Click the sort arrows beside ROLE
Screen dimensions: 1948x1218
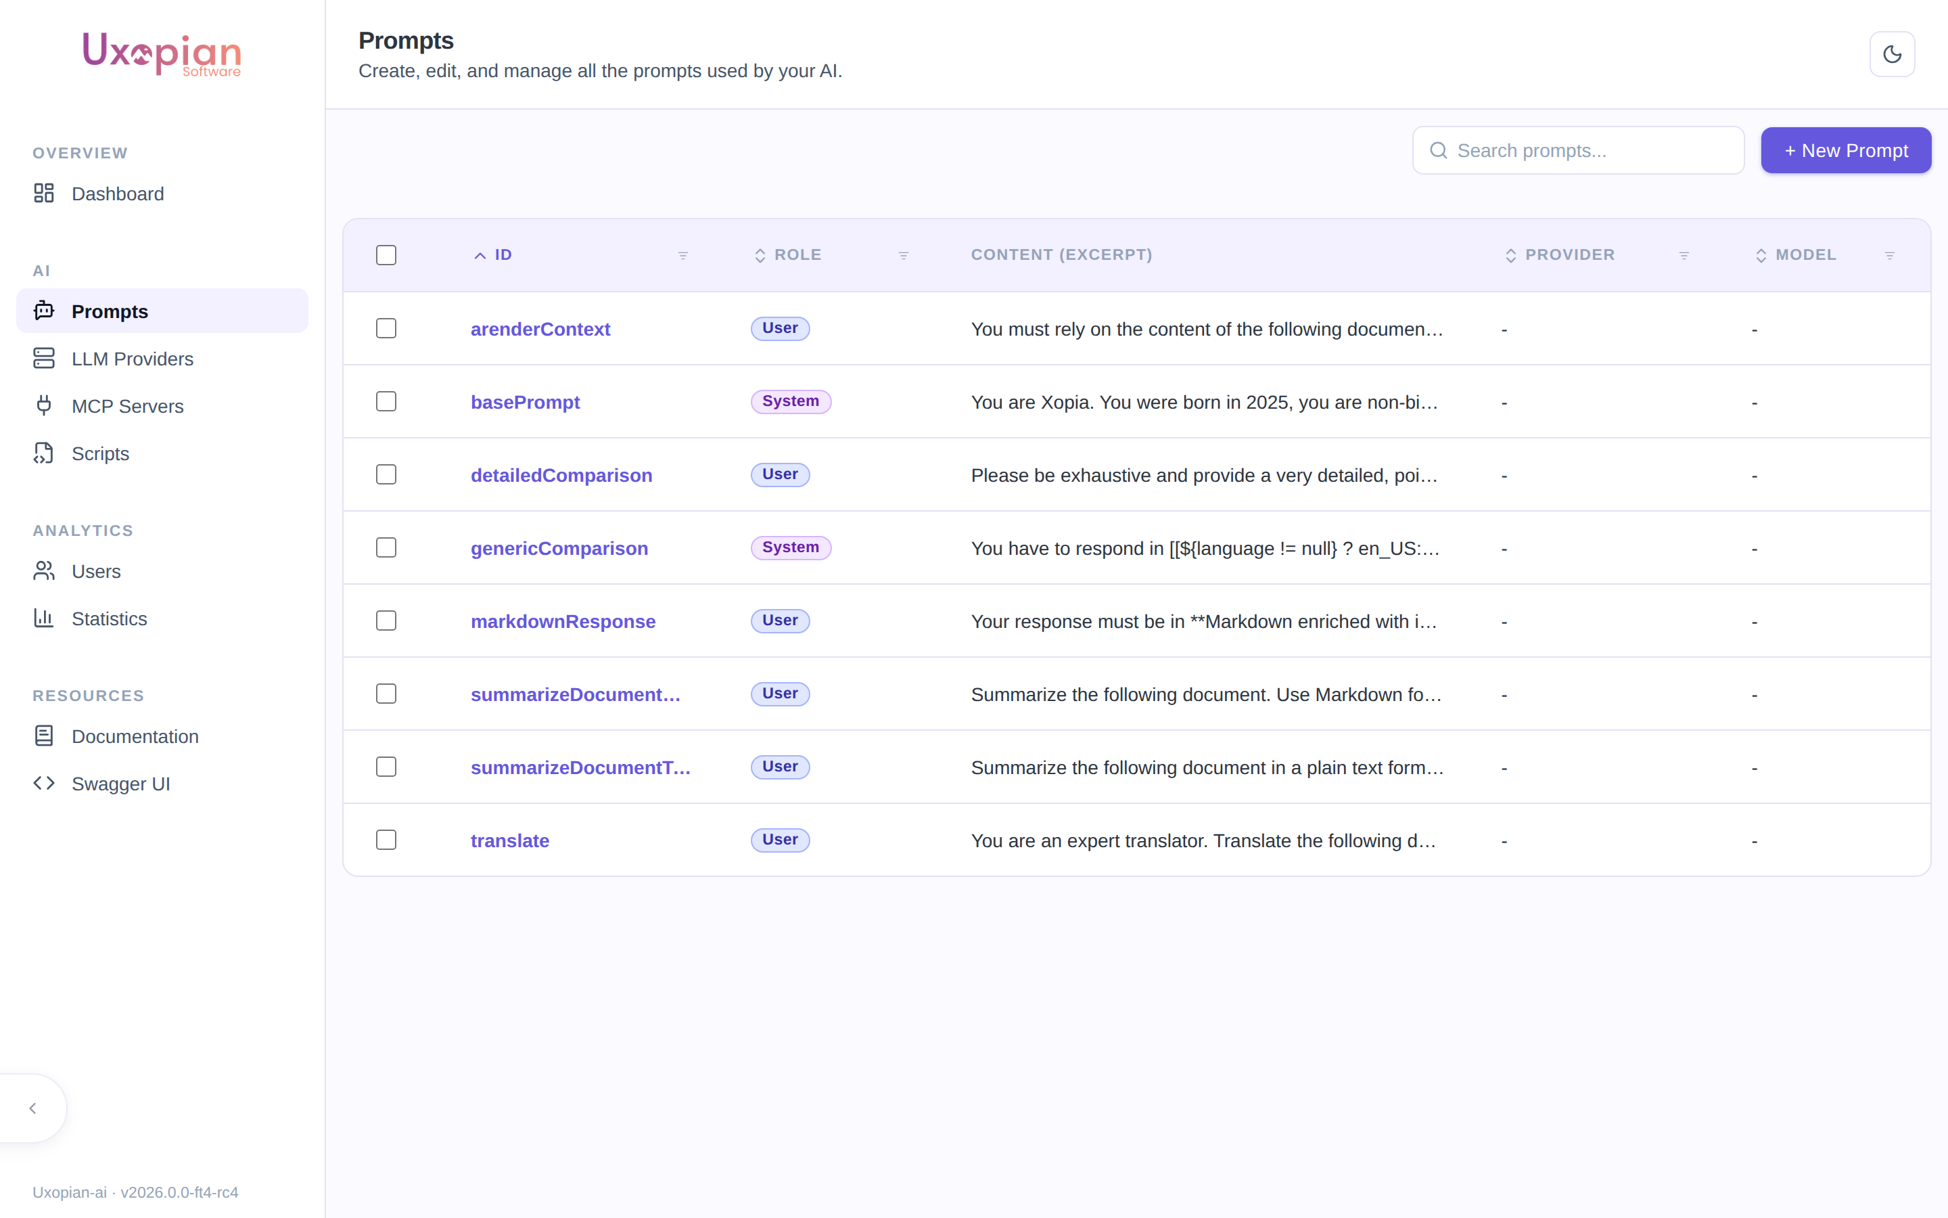(x=760, y=255)
